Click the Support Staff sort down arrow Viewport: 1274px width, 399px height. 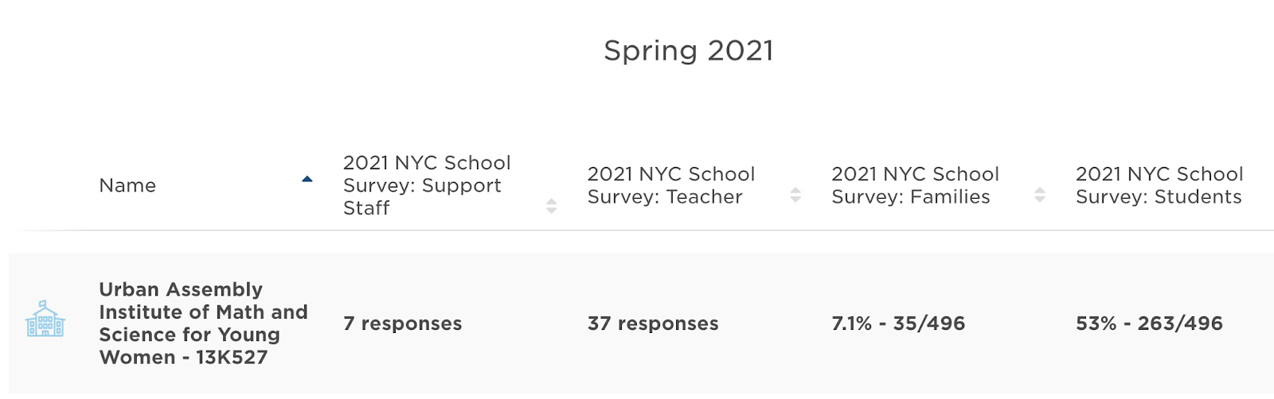click(551, 211)
